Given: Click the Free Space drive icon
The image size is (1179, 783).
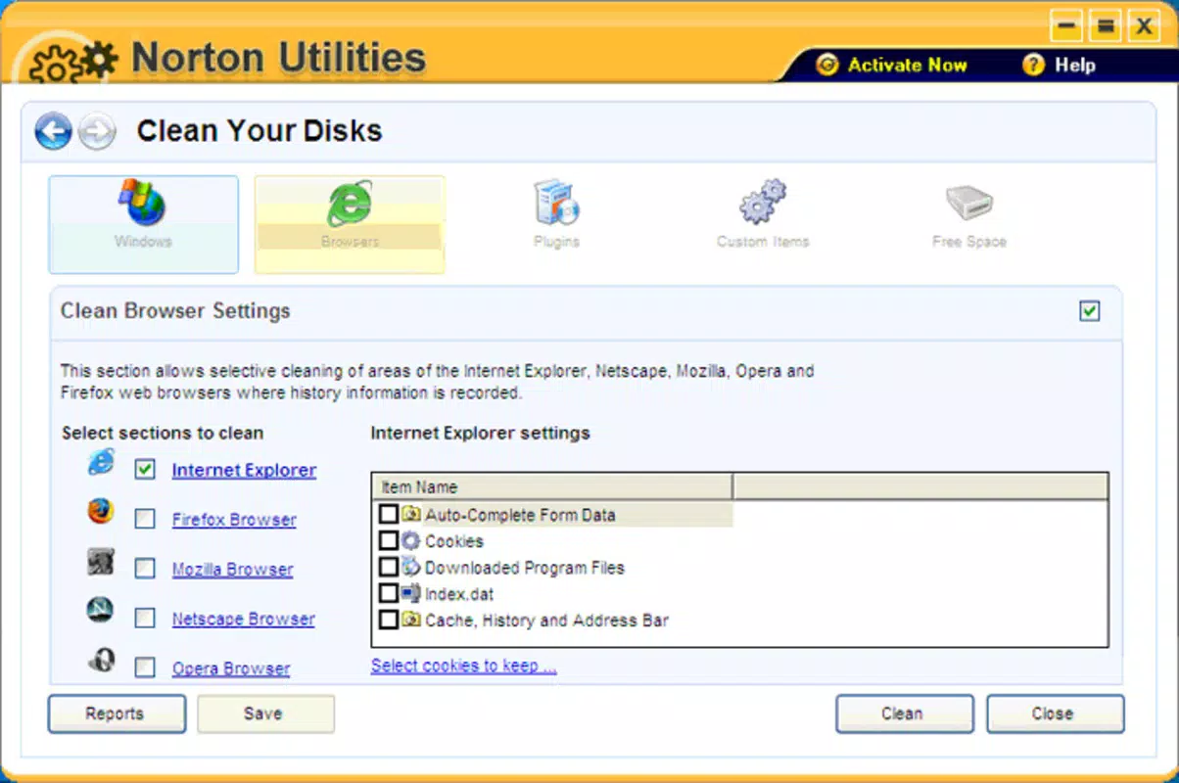Looking at the screenshot, I should 969,204.
